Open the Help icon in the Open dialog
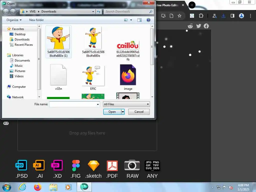 coord(148,20)
